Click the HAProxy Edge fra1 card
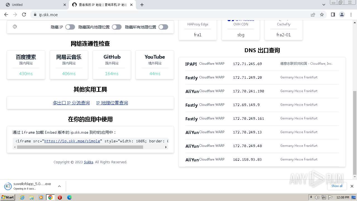Screen dimensions: 357x201 198,30
